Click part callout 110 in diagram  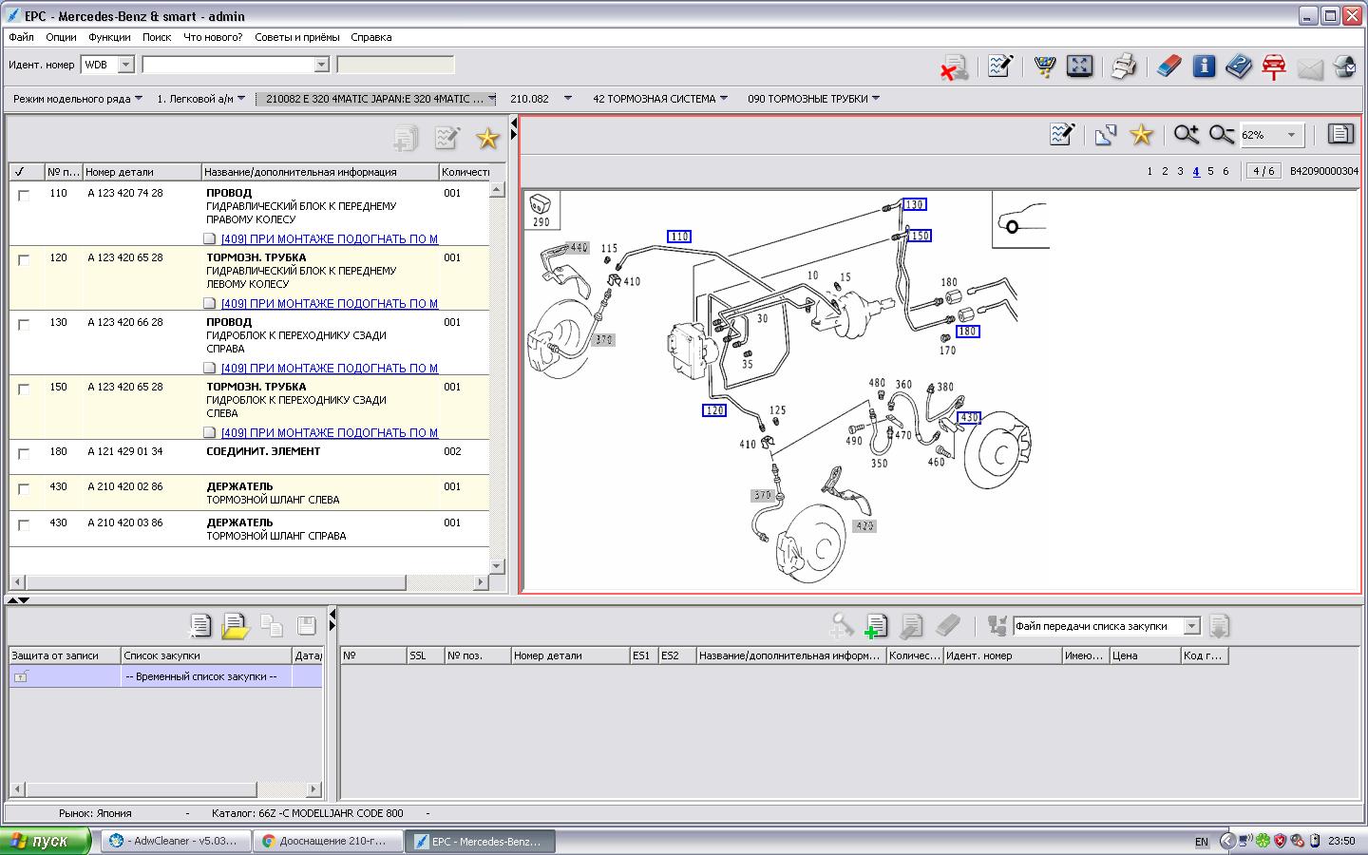678,237
